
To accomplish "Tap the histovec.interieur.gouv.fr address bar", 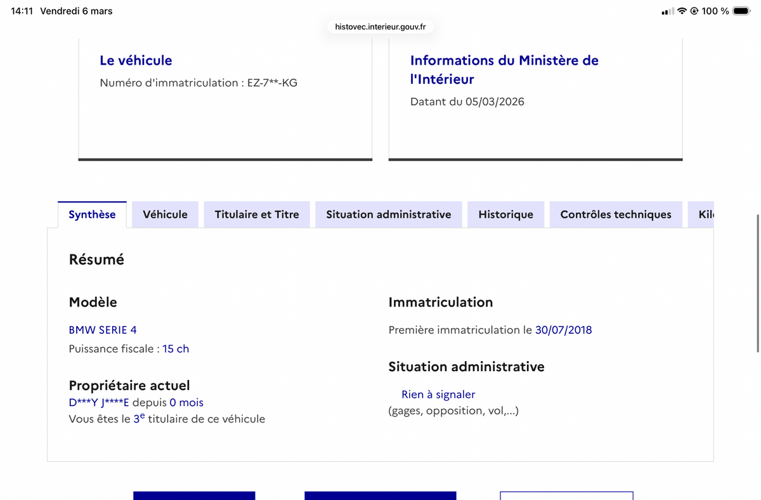I will [x=380, y=27].
